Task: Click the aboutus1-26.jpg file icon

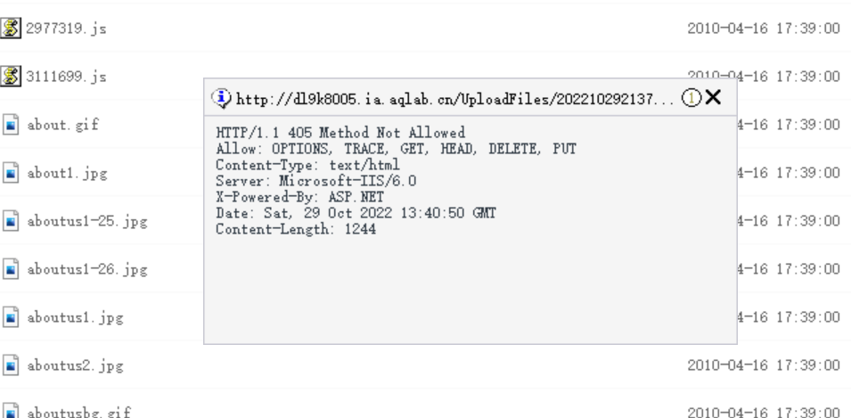Action: 8,268
